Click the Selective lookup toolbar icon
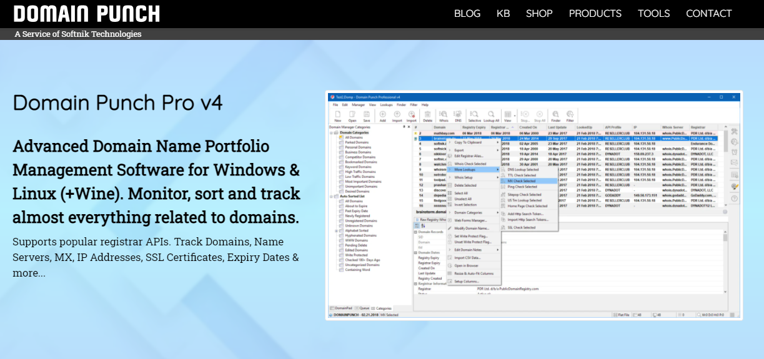 tap(475, 116)
